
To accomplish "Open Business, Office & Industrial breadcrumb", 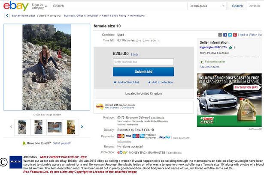I will [80, 15].
